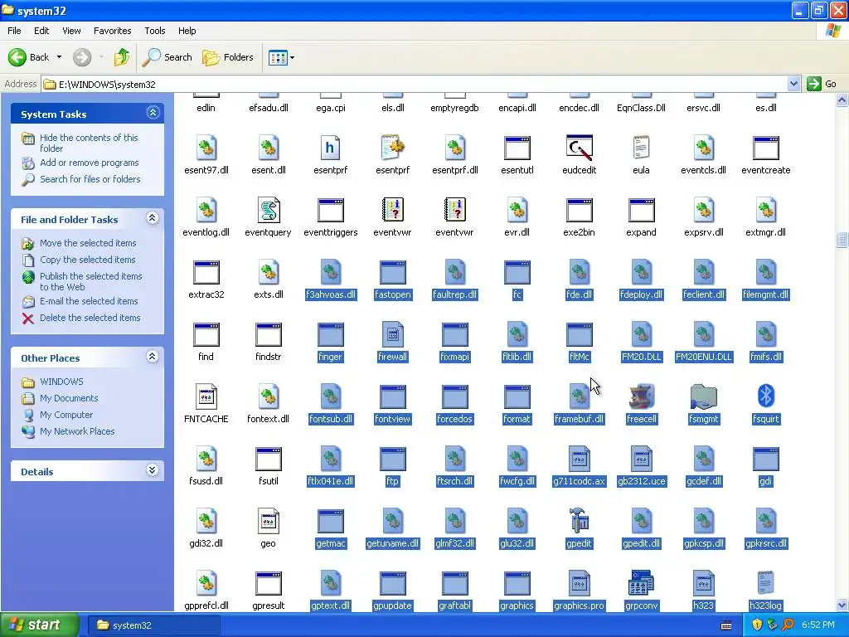
Task: Open the Address bar dropdown arrow
Action: pyautogui.click(x=793, y=84)
